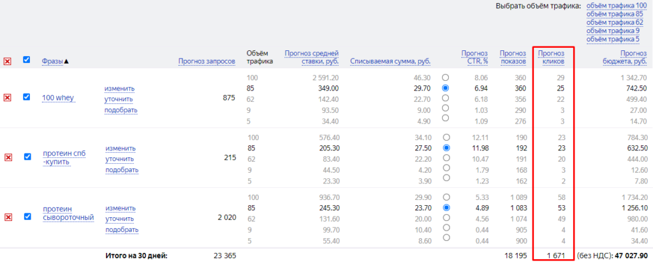This screenshot has height=265, width=653.
Task: Select traffic volume 100 radio for '100 whey'
Action: [x=446, y=77]
